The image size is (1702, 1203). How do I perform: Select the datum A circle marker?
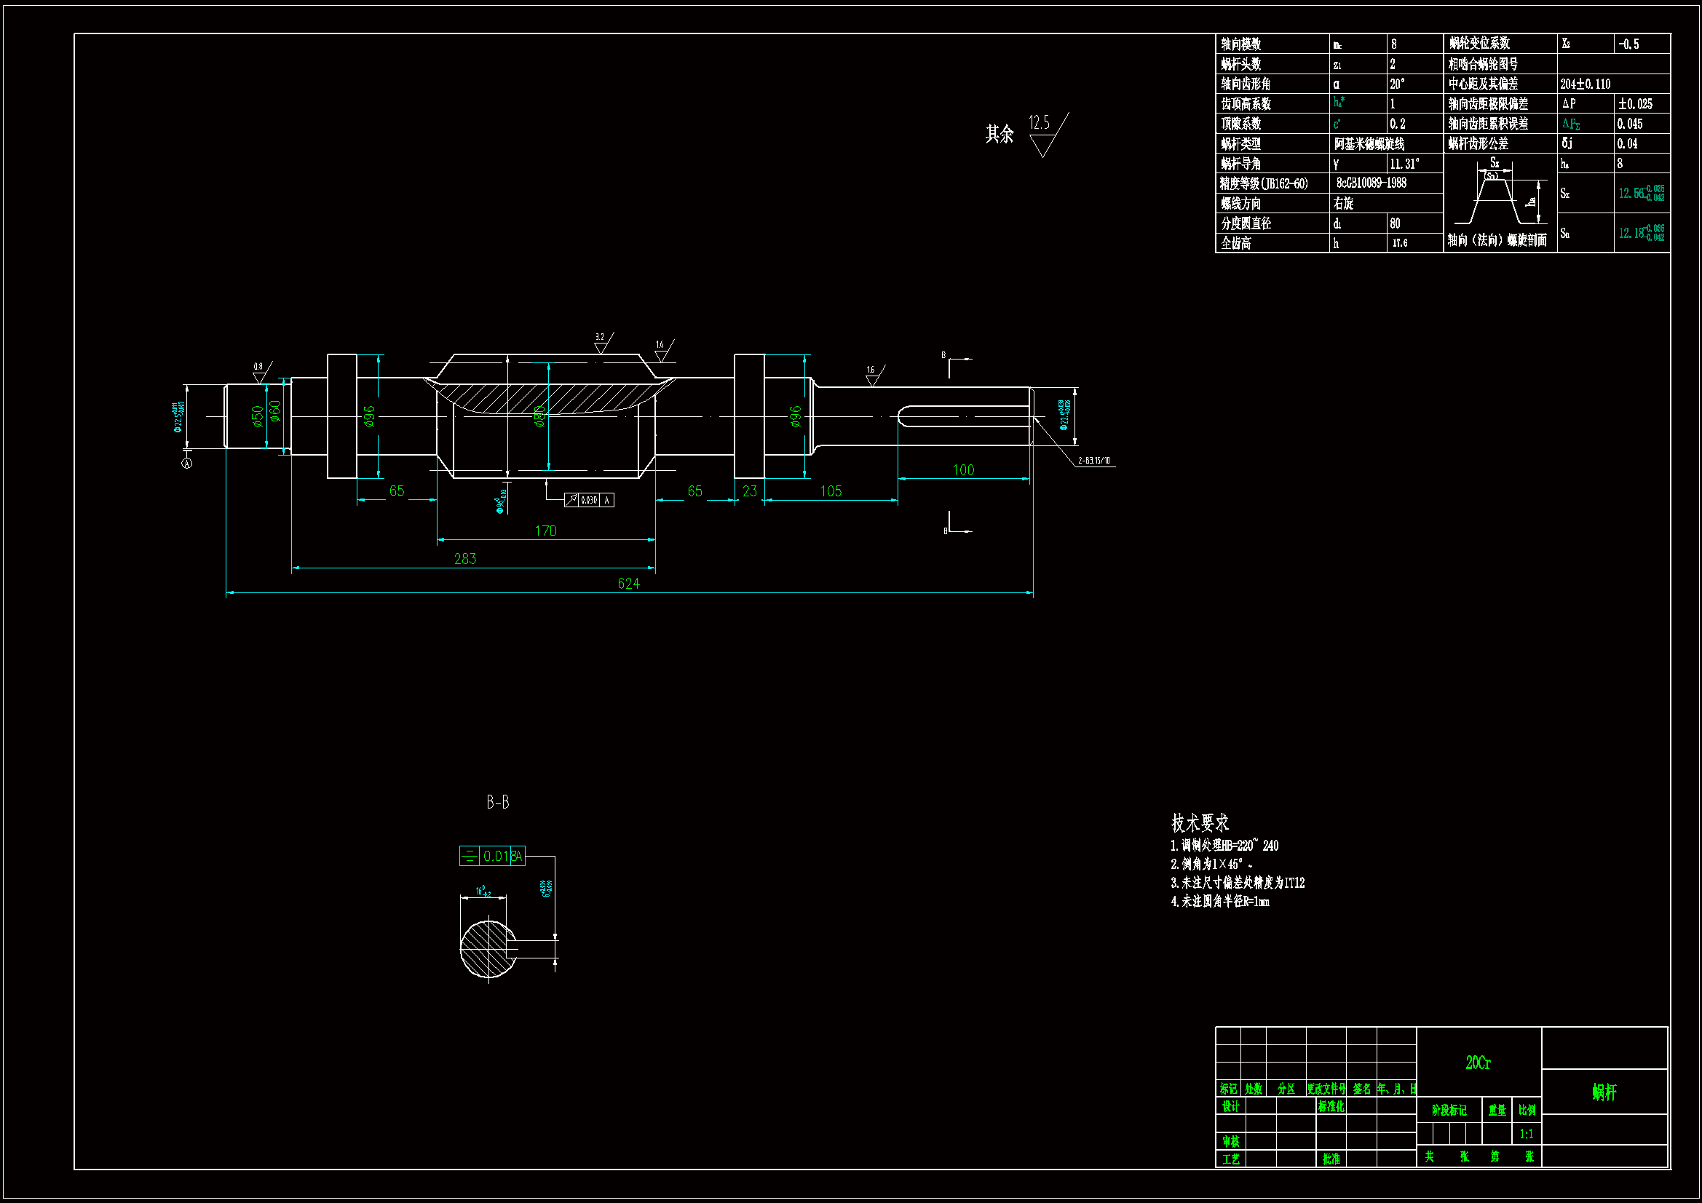tap(187, 464)
